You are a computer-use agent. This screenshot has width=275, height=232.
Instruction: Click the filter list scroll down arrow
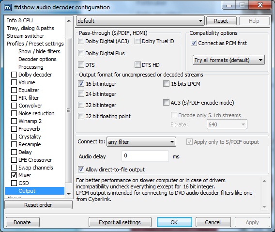click(x=69, y=194)
